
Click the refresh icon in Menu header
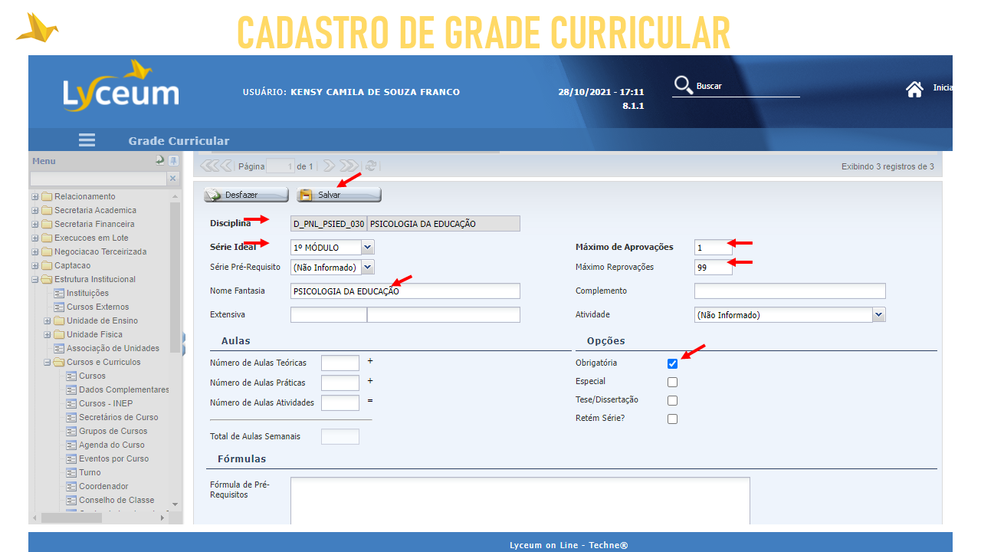(x=159, y=160)
